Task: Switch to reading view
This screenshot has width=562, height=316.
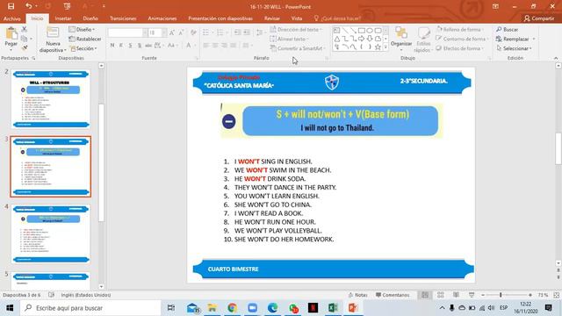Action: [456, 295]
